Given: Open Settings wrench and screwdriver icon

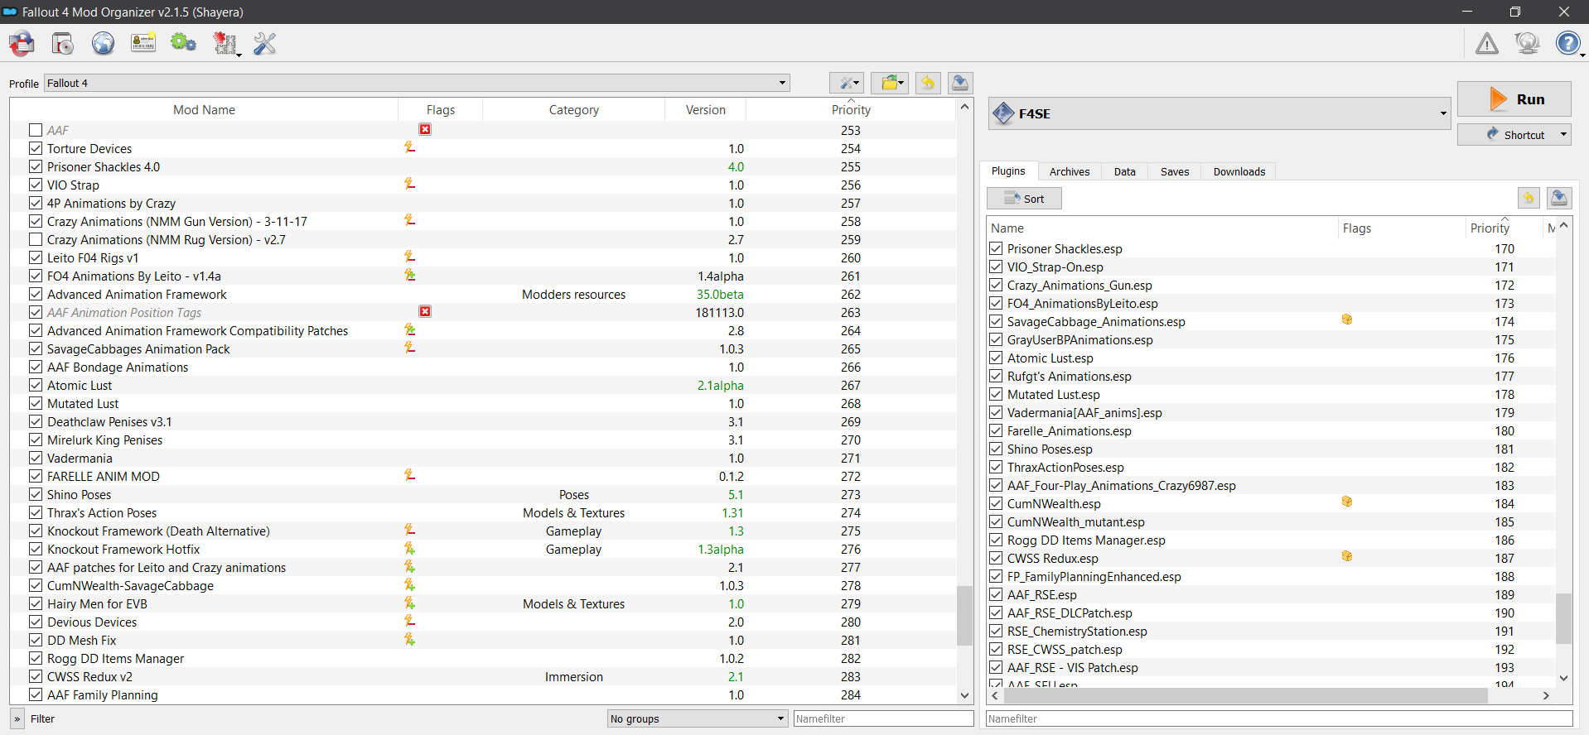Looking at the screenshot, I should pos(264,43).
